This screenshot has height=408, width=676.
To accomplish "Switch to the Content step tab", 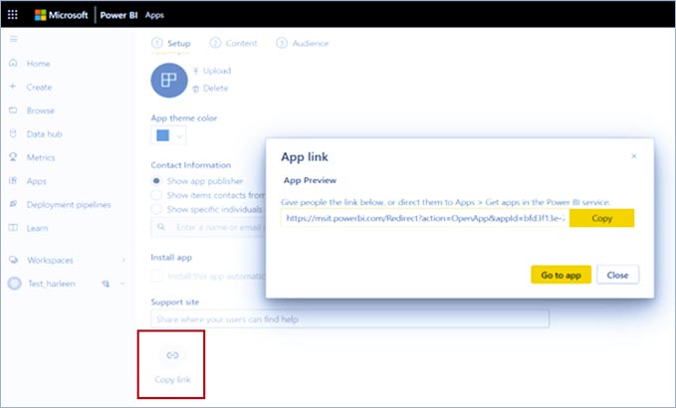I will click(x=233, y=43).
